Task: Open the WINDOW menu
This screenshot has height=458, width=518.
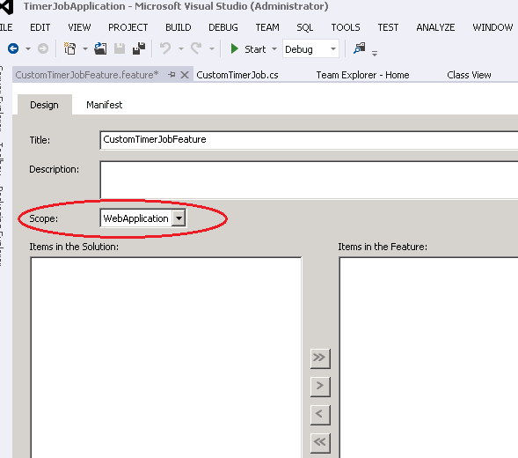Action: 492,27
